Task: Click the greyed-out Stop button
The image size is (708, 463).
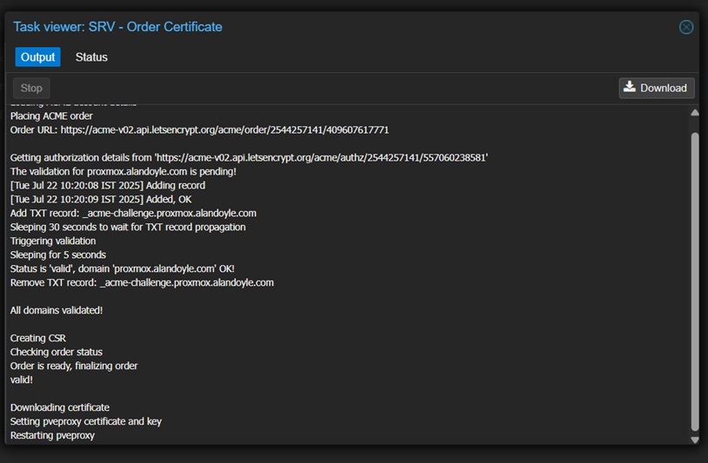Action: 31,88
